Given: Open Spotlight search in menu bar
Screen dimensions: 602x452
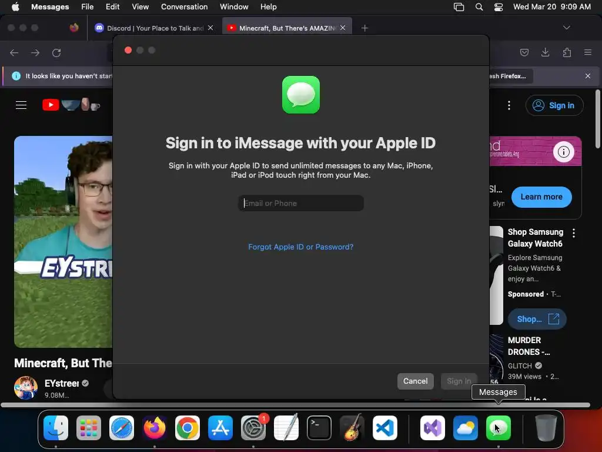Looking at the screenshot, I should tap(479, 7).
